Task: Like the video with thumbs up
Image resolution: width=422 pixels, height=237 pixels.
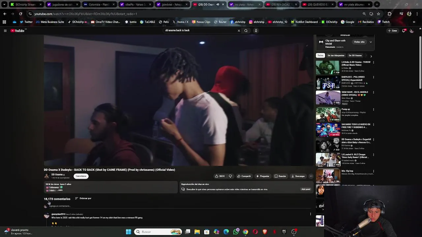Action: click(x=220, y=176)
